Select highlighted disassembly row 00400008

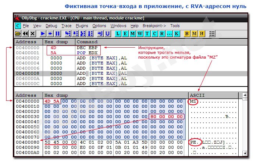pyautogui.click(x=131, y=73)
